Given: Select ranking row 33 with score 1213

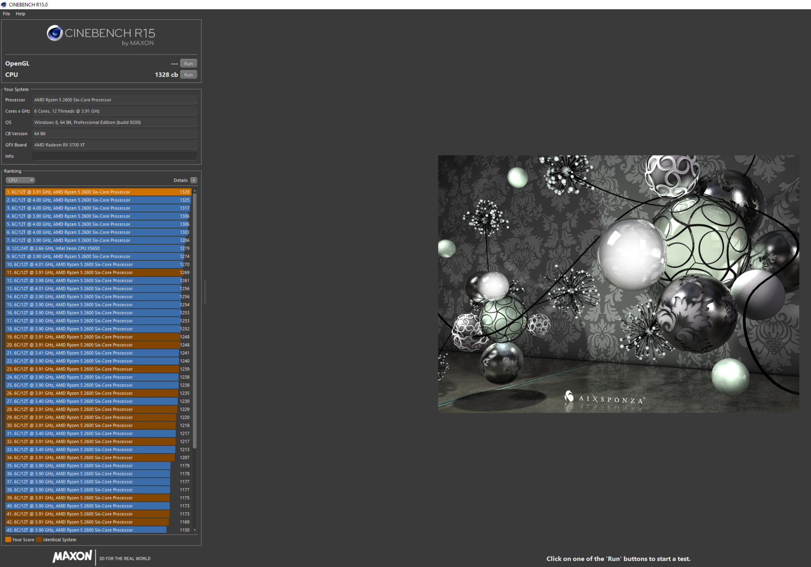Looking at the screenshot, I should click(98, 450).
